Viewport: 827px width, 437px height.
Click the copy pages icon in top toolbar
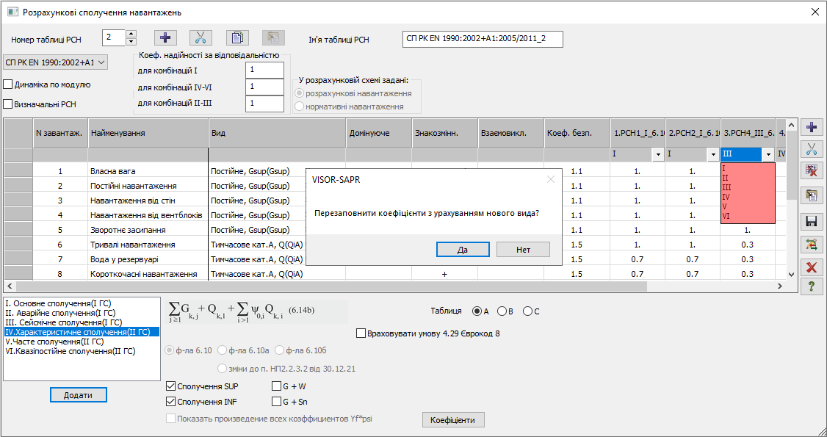236,38
